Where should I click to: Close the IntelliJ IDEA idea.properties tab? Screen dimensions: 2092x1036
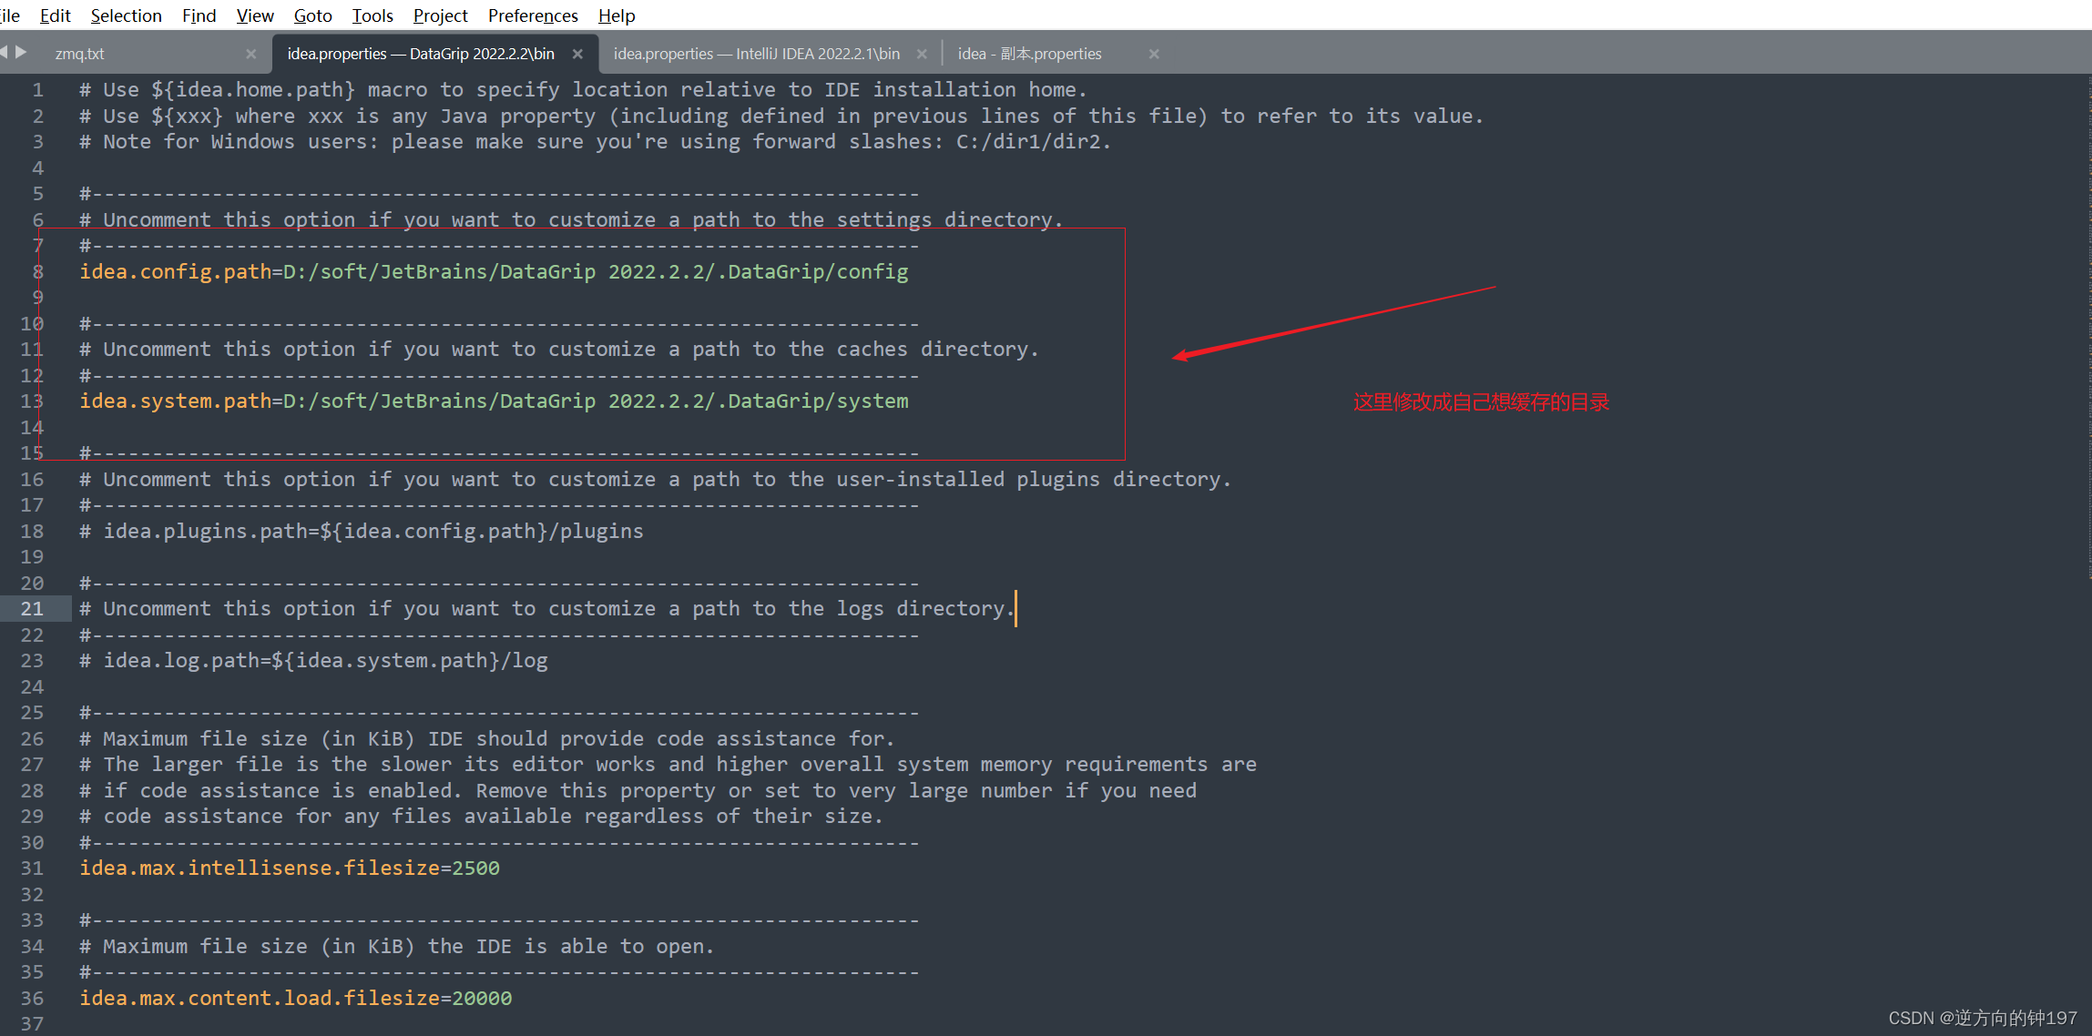click(922, 54)
